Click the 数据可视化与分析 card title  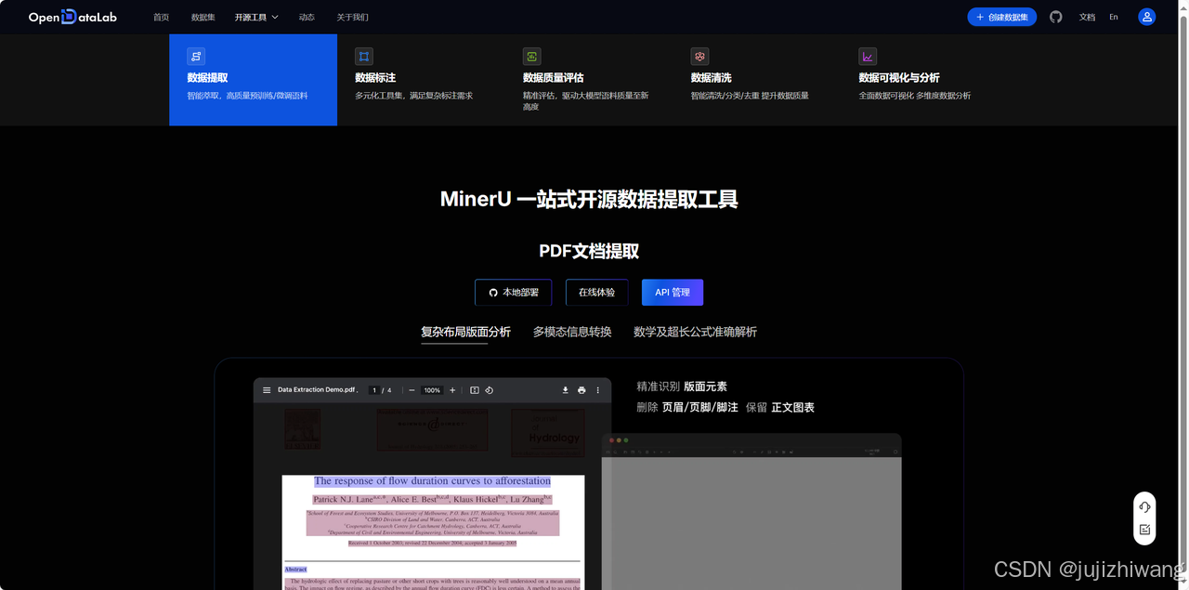(899, 78)
